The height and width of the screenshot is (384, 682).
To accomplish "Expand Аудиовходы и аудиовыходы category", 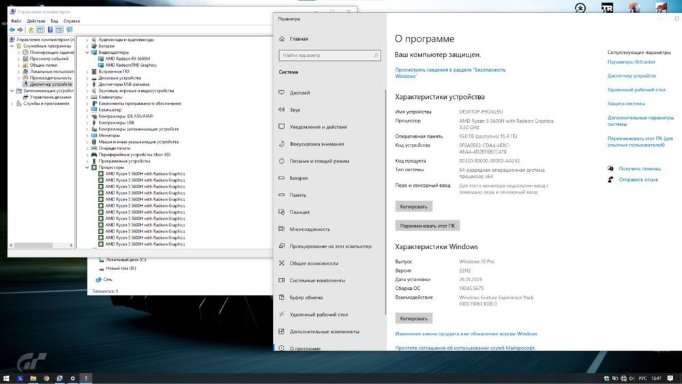I will [x=87, y=40].
